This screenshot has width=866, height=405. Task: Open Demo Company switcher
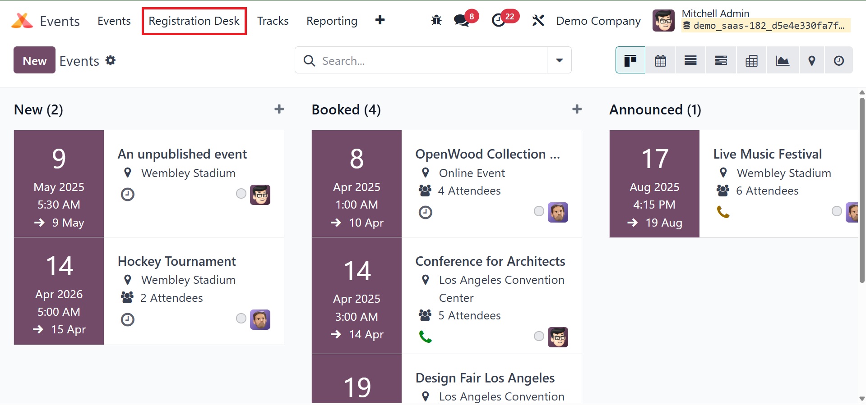pyautogui.click(x=598, y=21)
